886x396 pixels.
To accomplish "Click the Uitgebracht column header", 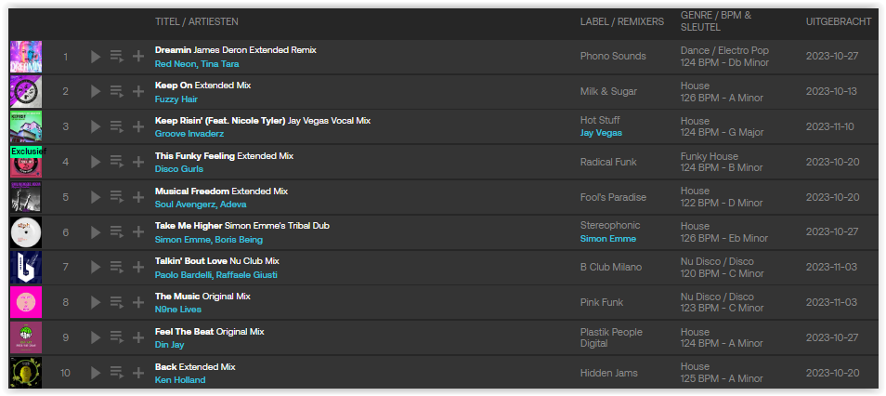I will (839, 21).
